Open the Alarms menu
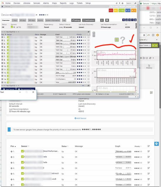Screen dimensions: 161x187 click(x=46, y=3)
